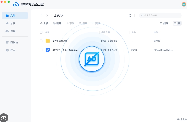Click the screenshot lens icon at bottom left
This screenshot has width=187, height=122.
click(x=4, y=118)
